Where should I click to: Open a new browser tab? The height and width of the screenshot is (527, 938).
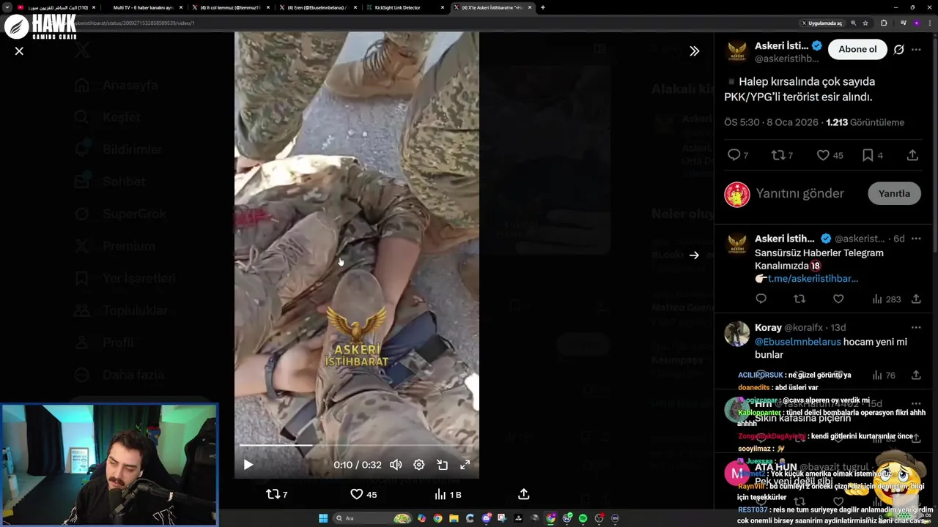point(542,7)
